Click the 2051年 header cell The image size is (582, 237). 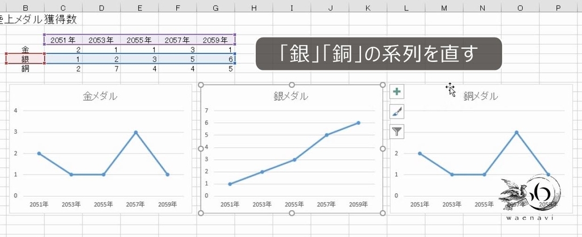pyautogui.click(x=63, y=40)
